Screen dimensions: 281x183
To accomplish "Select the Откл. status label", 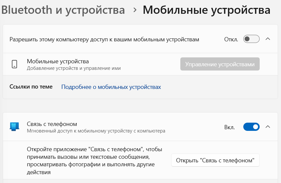I will click(231, 39).
